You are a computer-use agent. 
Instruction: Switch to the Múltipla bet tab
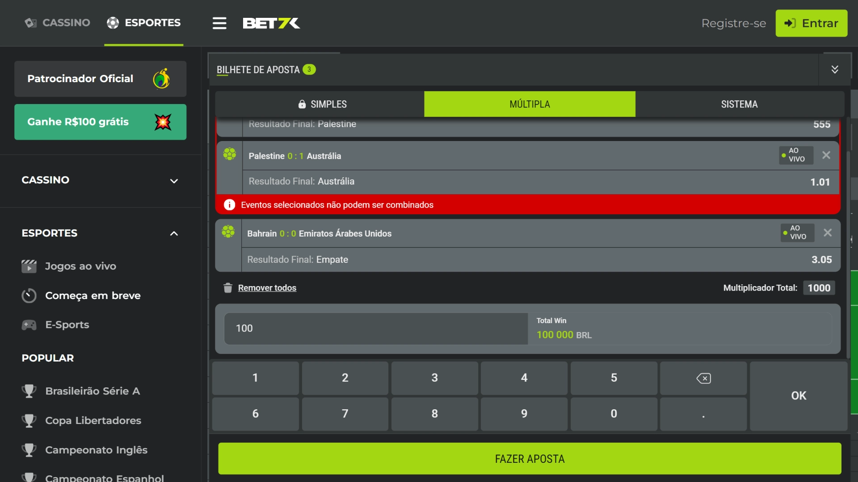pyautogui.click(x=530, y=104)
